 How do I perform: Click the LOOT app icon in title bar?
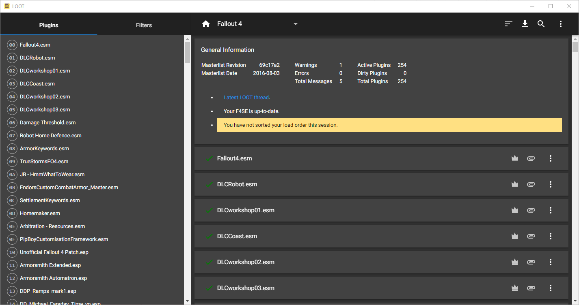(7, 6)
